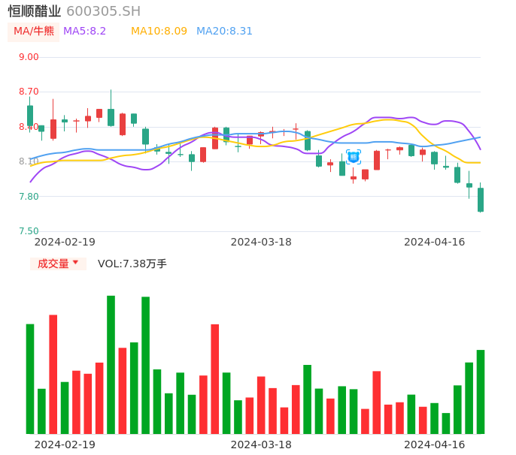Viewport: 516px width, 455px height.
Task: Toggle the MA10:8.09 yellow line legend
Action: coord(159,32)
